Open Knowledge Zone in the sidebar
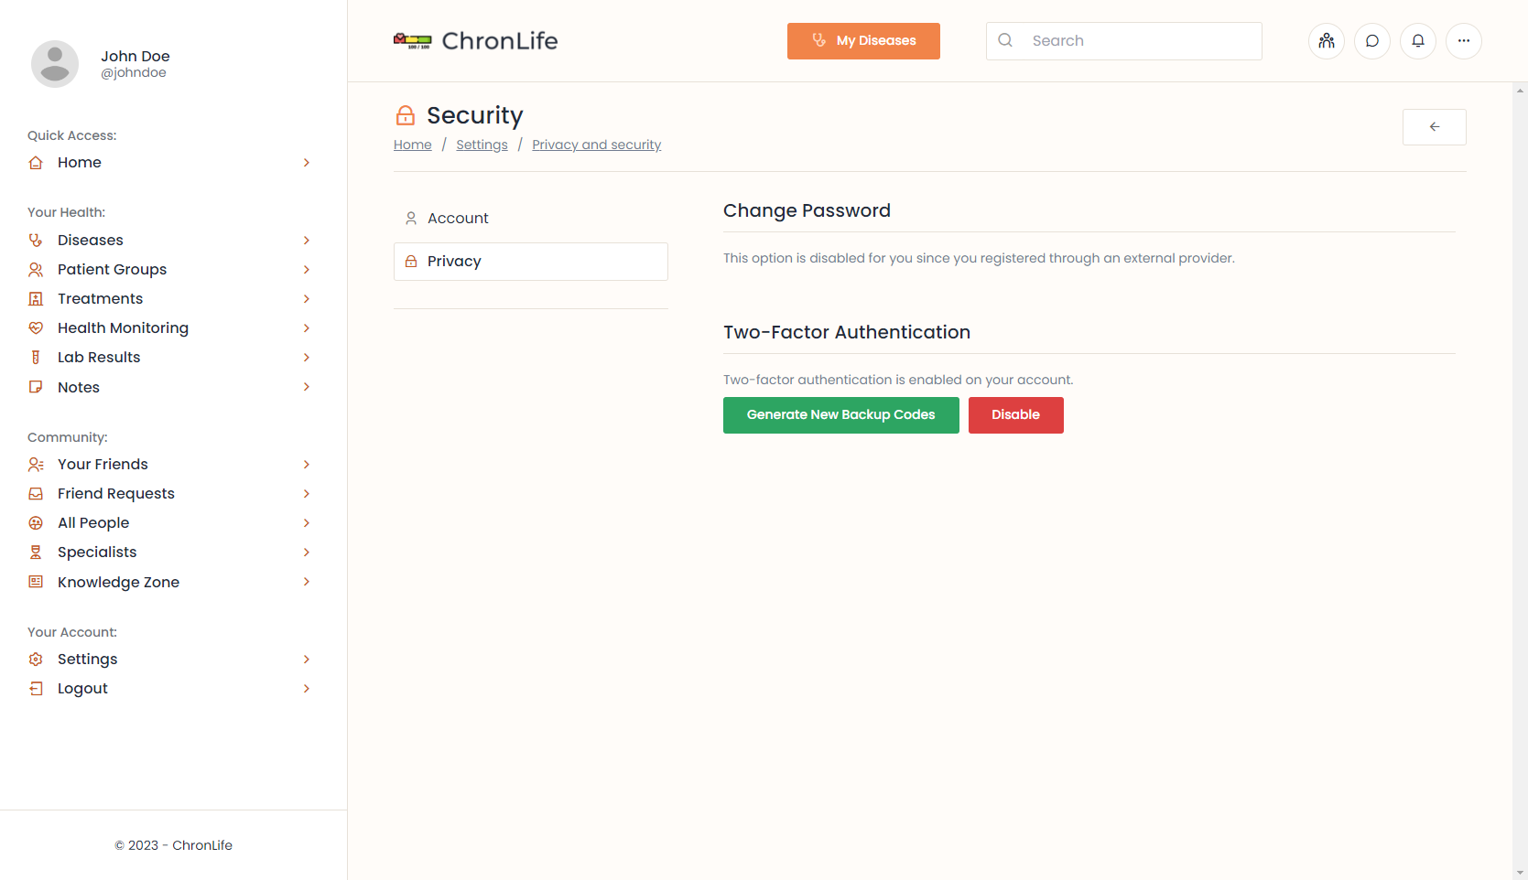1528x880 pixels. (x=169, y=582)
